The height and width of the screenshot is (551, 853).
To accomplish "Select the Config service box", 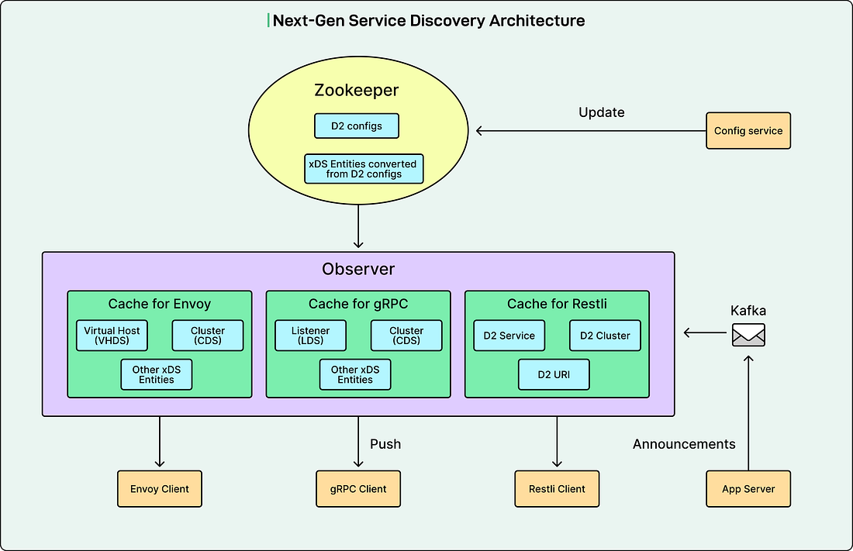I will (x=748, y=130).
